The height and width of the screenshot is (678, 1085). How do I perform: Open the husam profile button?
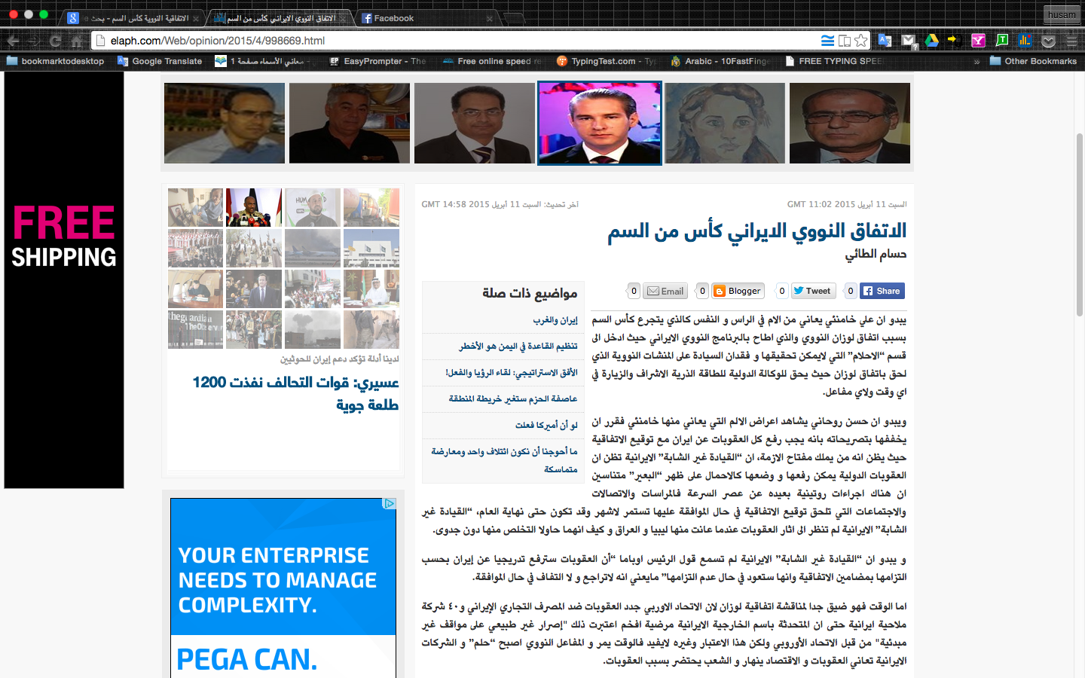click(x=1062, y=14)
